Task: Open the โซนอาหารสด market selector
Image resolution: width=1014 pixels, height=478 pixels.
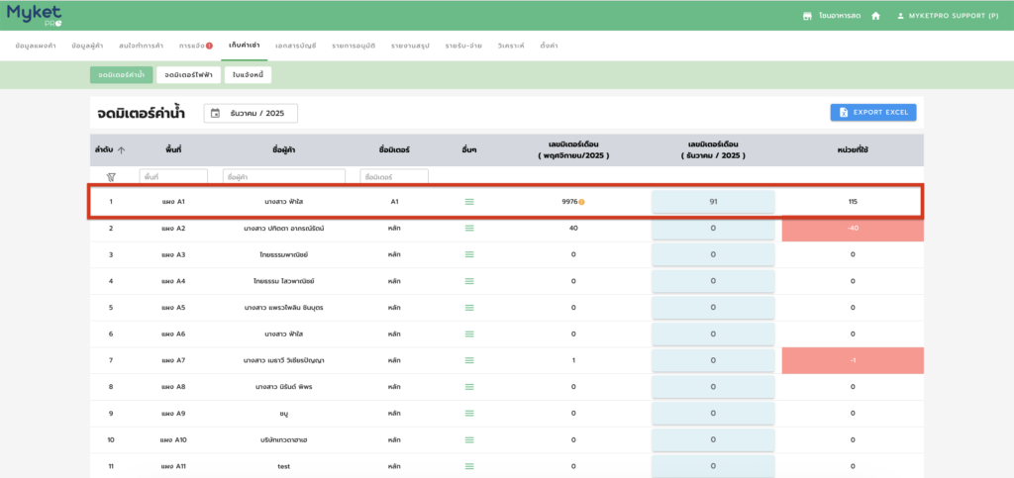Action: (830, 16)
